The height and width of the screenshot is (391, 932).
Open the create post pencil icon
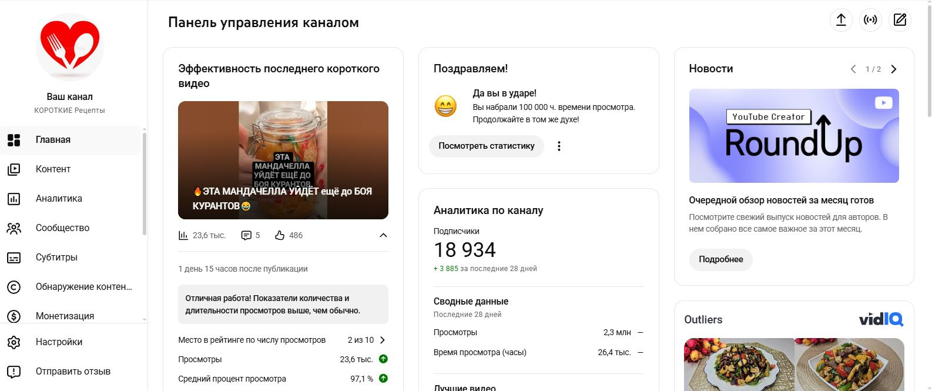[x=900, y=20]
